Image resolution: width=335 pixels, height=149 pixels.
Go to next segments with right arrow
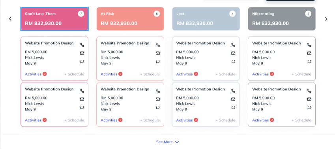pos(326,19)
